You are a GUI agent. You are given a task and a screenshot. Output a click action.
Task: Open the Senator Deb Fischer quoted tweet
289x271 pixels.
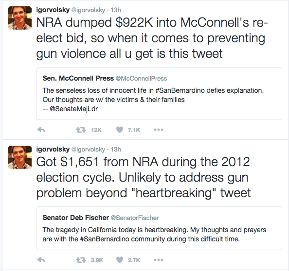pos(159,228)
